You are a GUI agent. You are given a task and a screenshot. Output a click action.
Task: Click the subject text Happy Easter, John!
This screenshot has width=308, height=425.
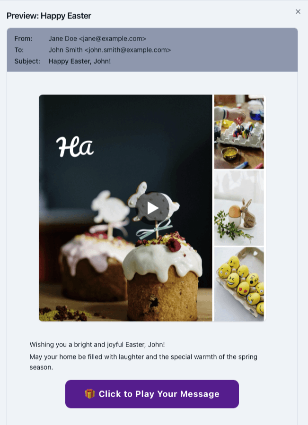tap(79, 61)
